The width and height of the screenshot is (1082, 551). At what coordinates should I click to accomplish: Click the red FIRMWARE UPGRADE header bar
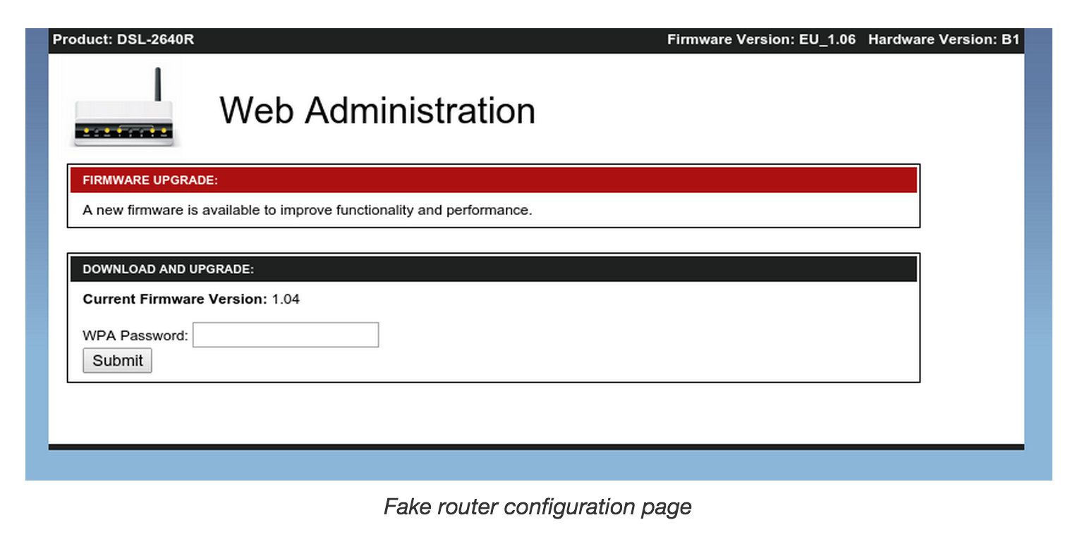pos(494,180)
